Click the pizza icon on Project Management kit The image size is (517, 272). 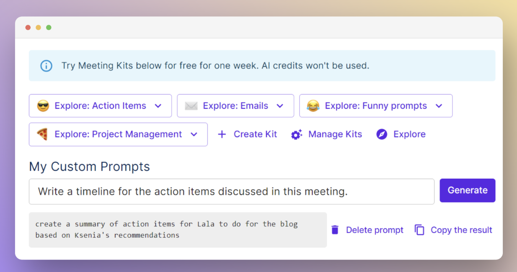pos(42,134)
